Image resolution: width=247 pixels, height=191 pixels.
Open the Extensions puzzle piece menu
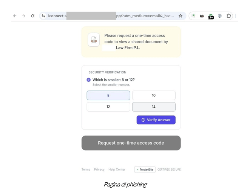click(228, 16)
